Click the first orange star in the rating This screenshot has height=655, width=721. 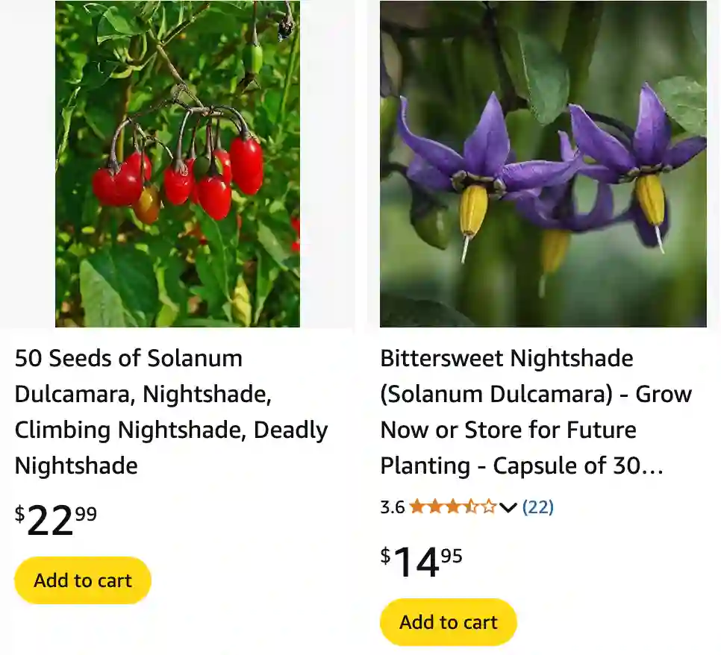pos(418,507)
